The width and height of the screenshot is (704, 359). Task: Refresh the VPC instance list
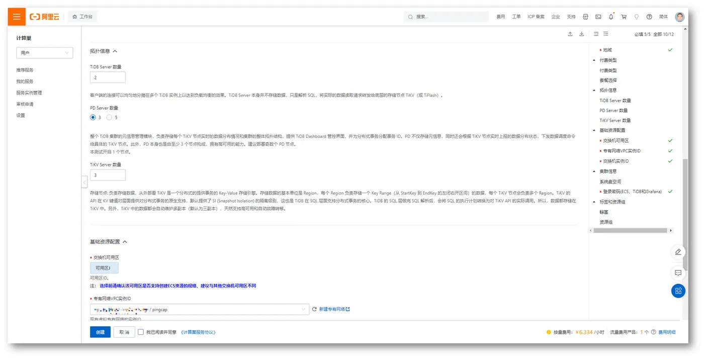pos(314,309)
